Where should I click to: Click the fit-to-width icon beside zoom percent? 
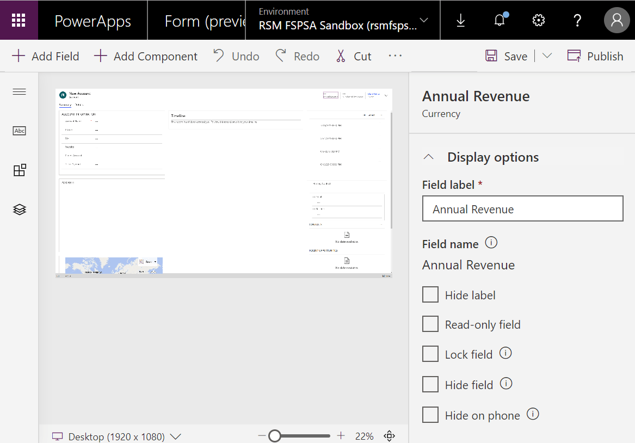click(x=389, y=436)
